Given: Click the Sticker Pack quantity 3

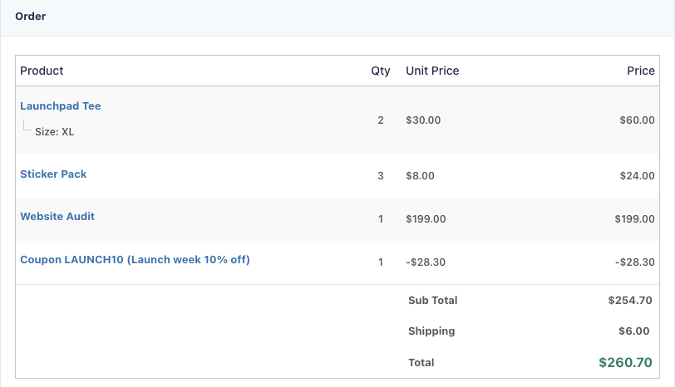Looking at the screenshot, I should point(381,176).
